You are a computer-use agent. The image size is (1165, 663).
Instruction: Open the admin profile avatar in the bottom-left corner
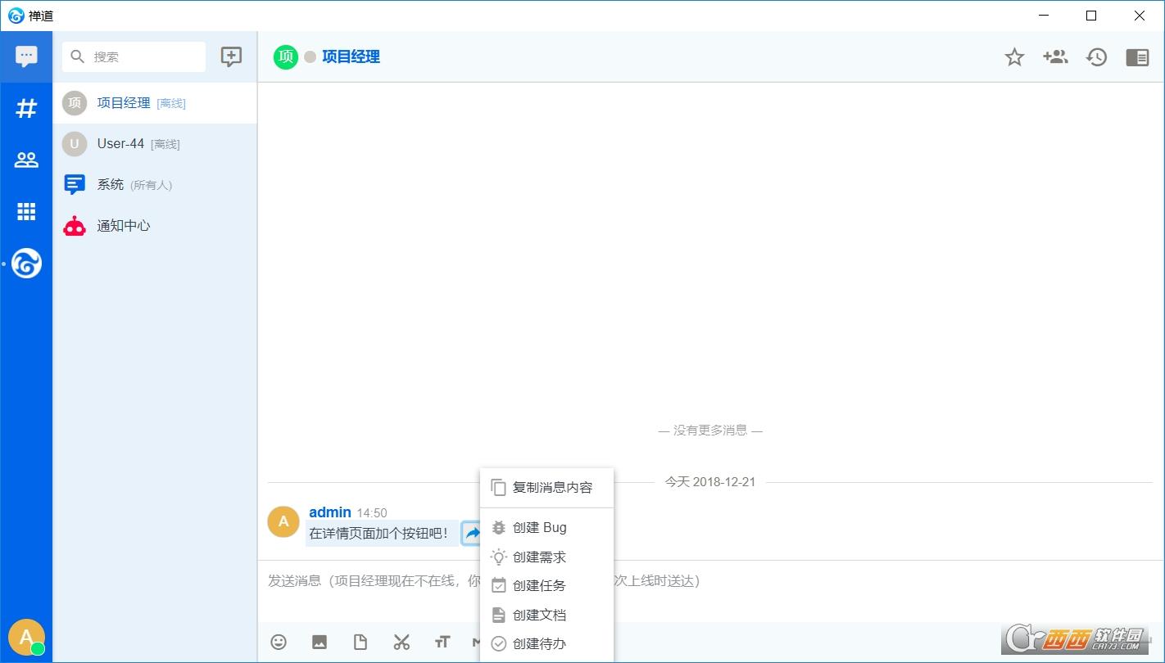[x=26, y=637]
